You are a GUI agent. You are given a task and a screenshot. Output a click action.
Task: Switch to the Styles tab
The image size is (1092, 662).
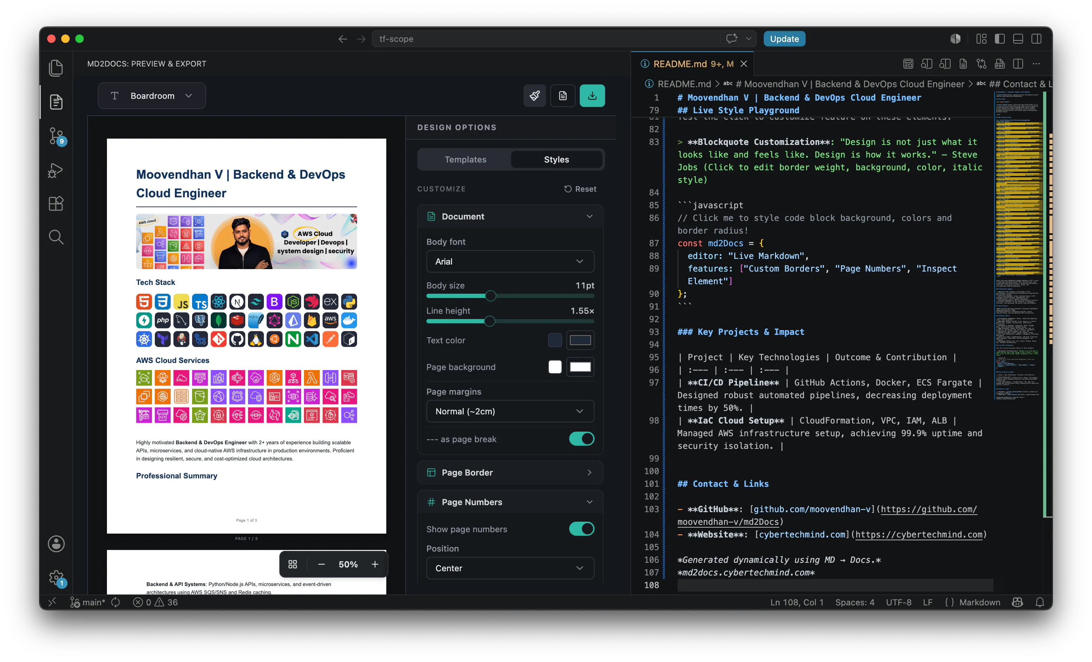[556, 159]
